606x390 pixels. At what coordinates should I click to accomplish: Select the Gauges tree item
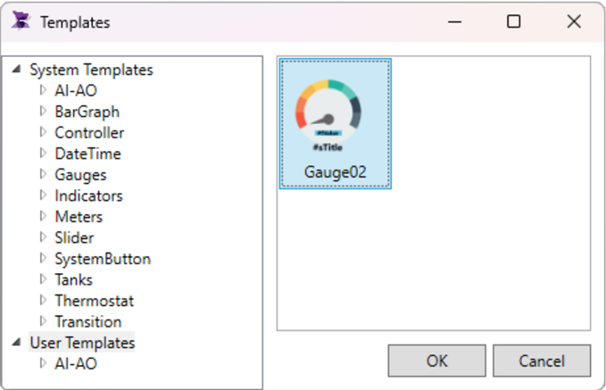pos(80,175)
